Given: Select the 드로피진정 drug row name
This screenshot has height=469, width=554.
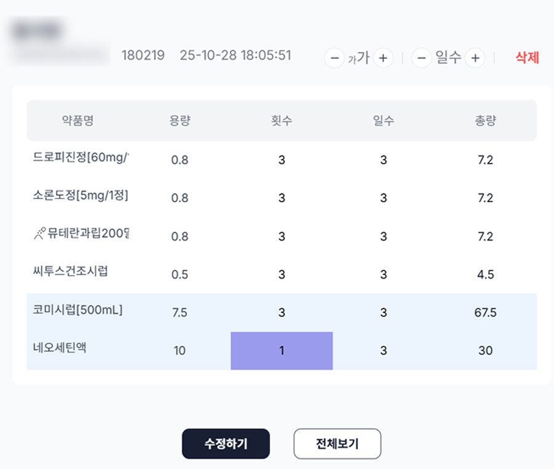Looking at the screenshot, I should point(81,158).
